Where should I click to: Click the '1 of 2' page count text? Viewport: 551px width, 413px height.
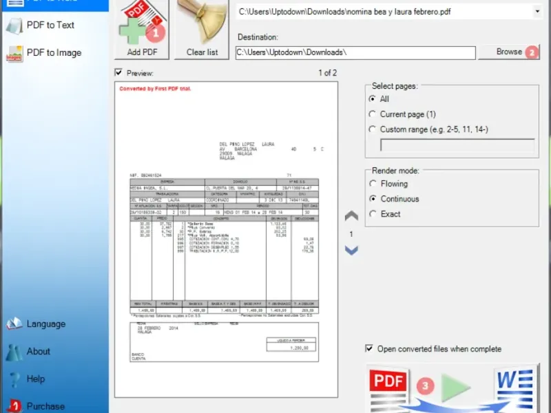click(x=328, y=73)
